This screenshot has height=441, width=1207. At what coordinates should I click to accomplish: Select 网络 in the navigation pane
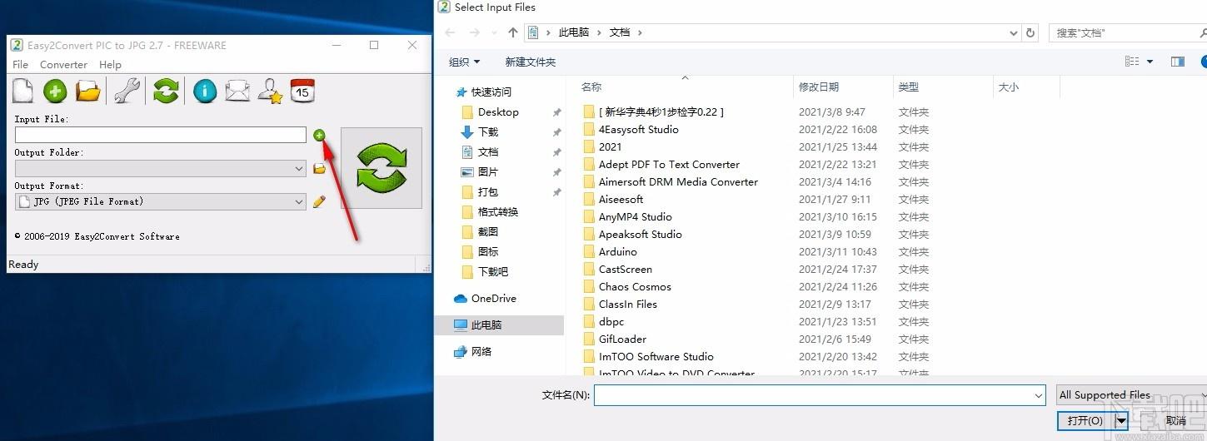tap(481, 352)
